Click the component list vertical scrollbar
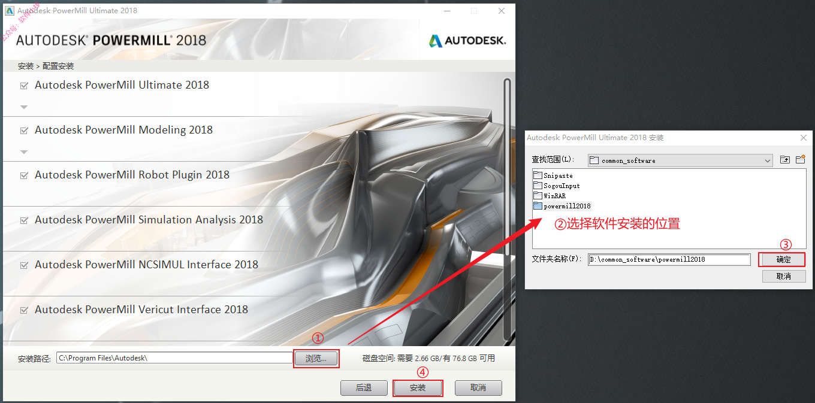The width and height of the screenshot is (815, 403). pyautogui.click(x=508, y=210)
